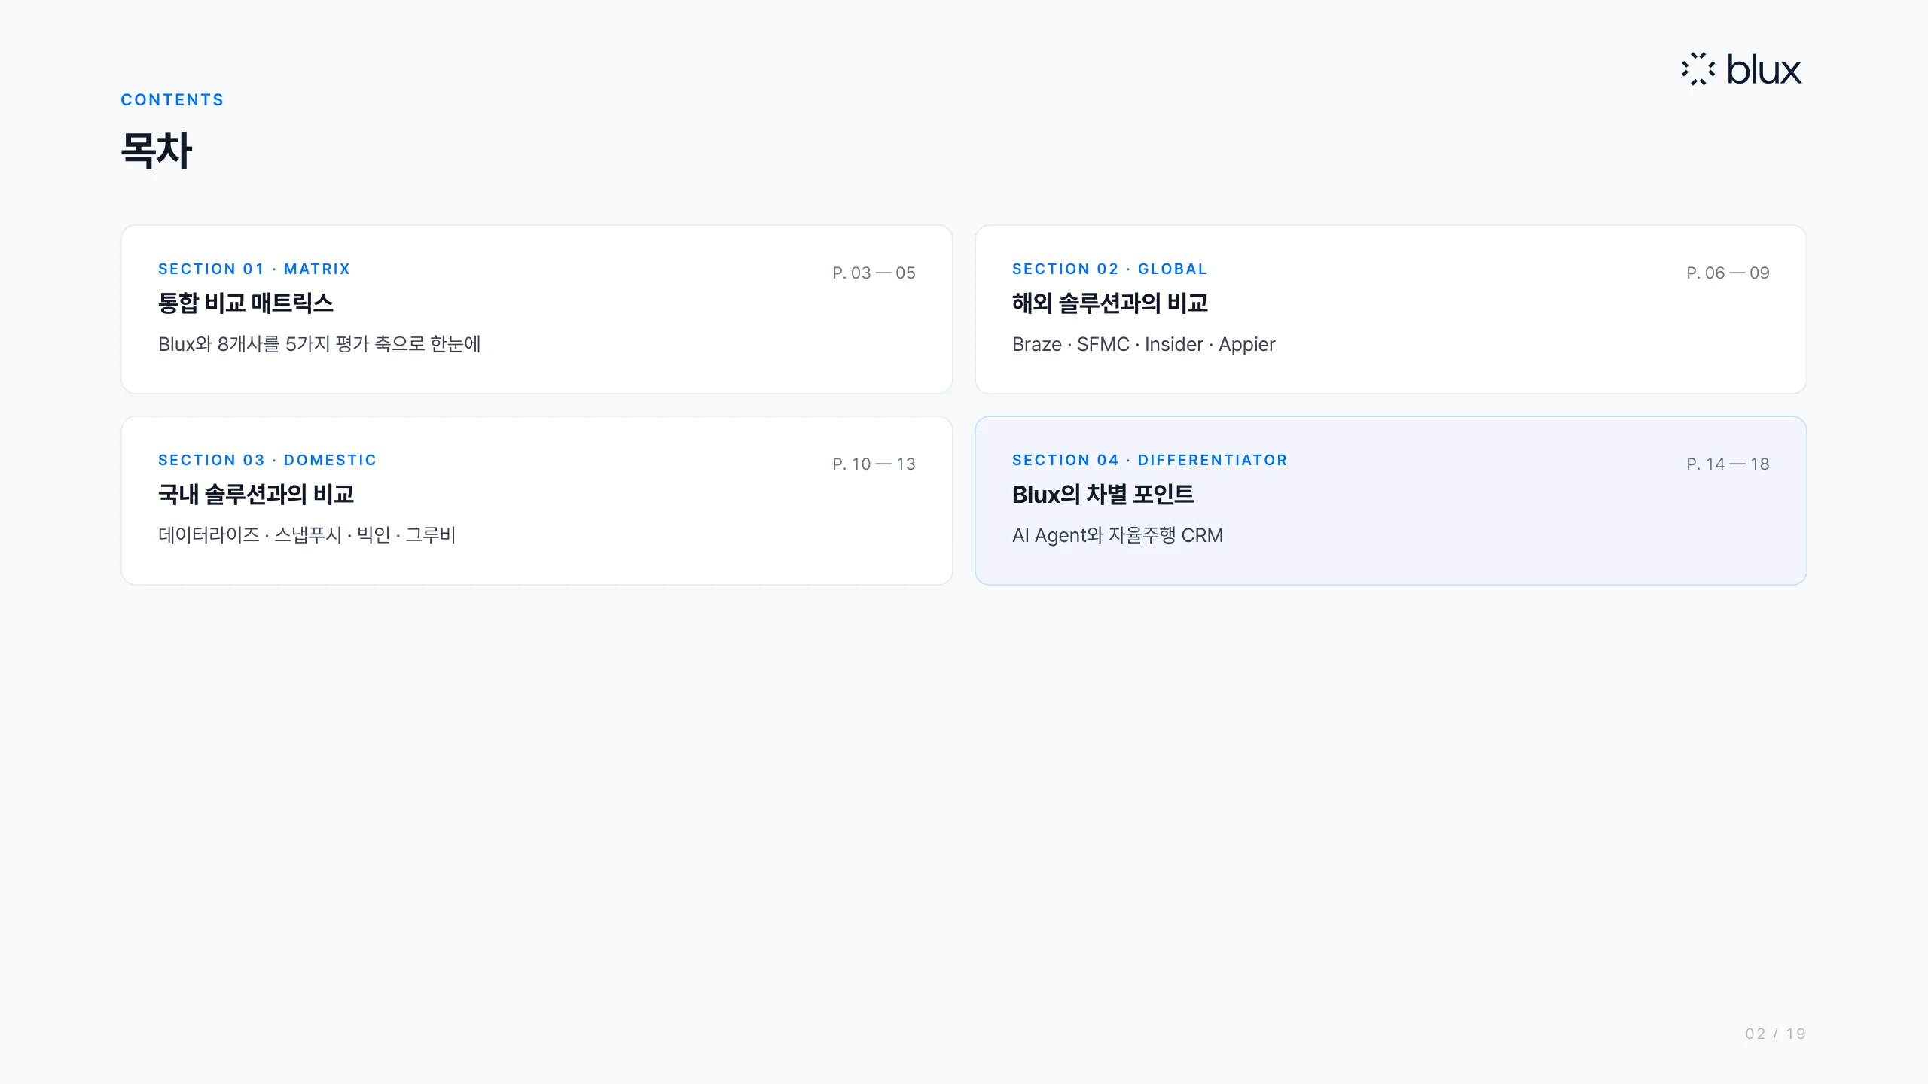Click page range 'P. 10 — 13'
Viewport: 1928px width, 1084px height.
(874, 464)
